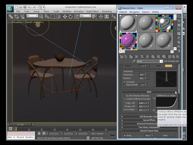This screenshot has width=193, height=145.
Task: Click Add Time Tag in status bar
Action: [x=97, y=138]
